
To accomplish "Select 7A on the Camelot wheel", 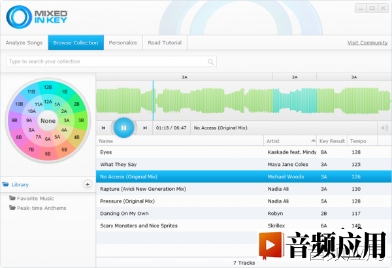I will (x=39, y=137).
